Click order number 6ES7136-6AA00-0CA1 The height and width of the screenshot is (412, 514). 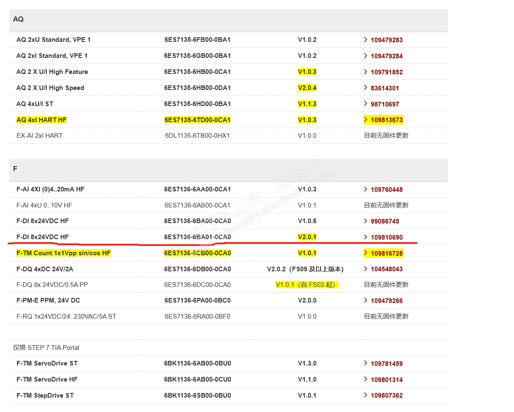[x=198, y=189]
